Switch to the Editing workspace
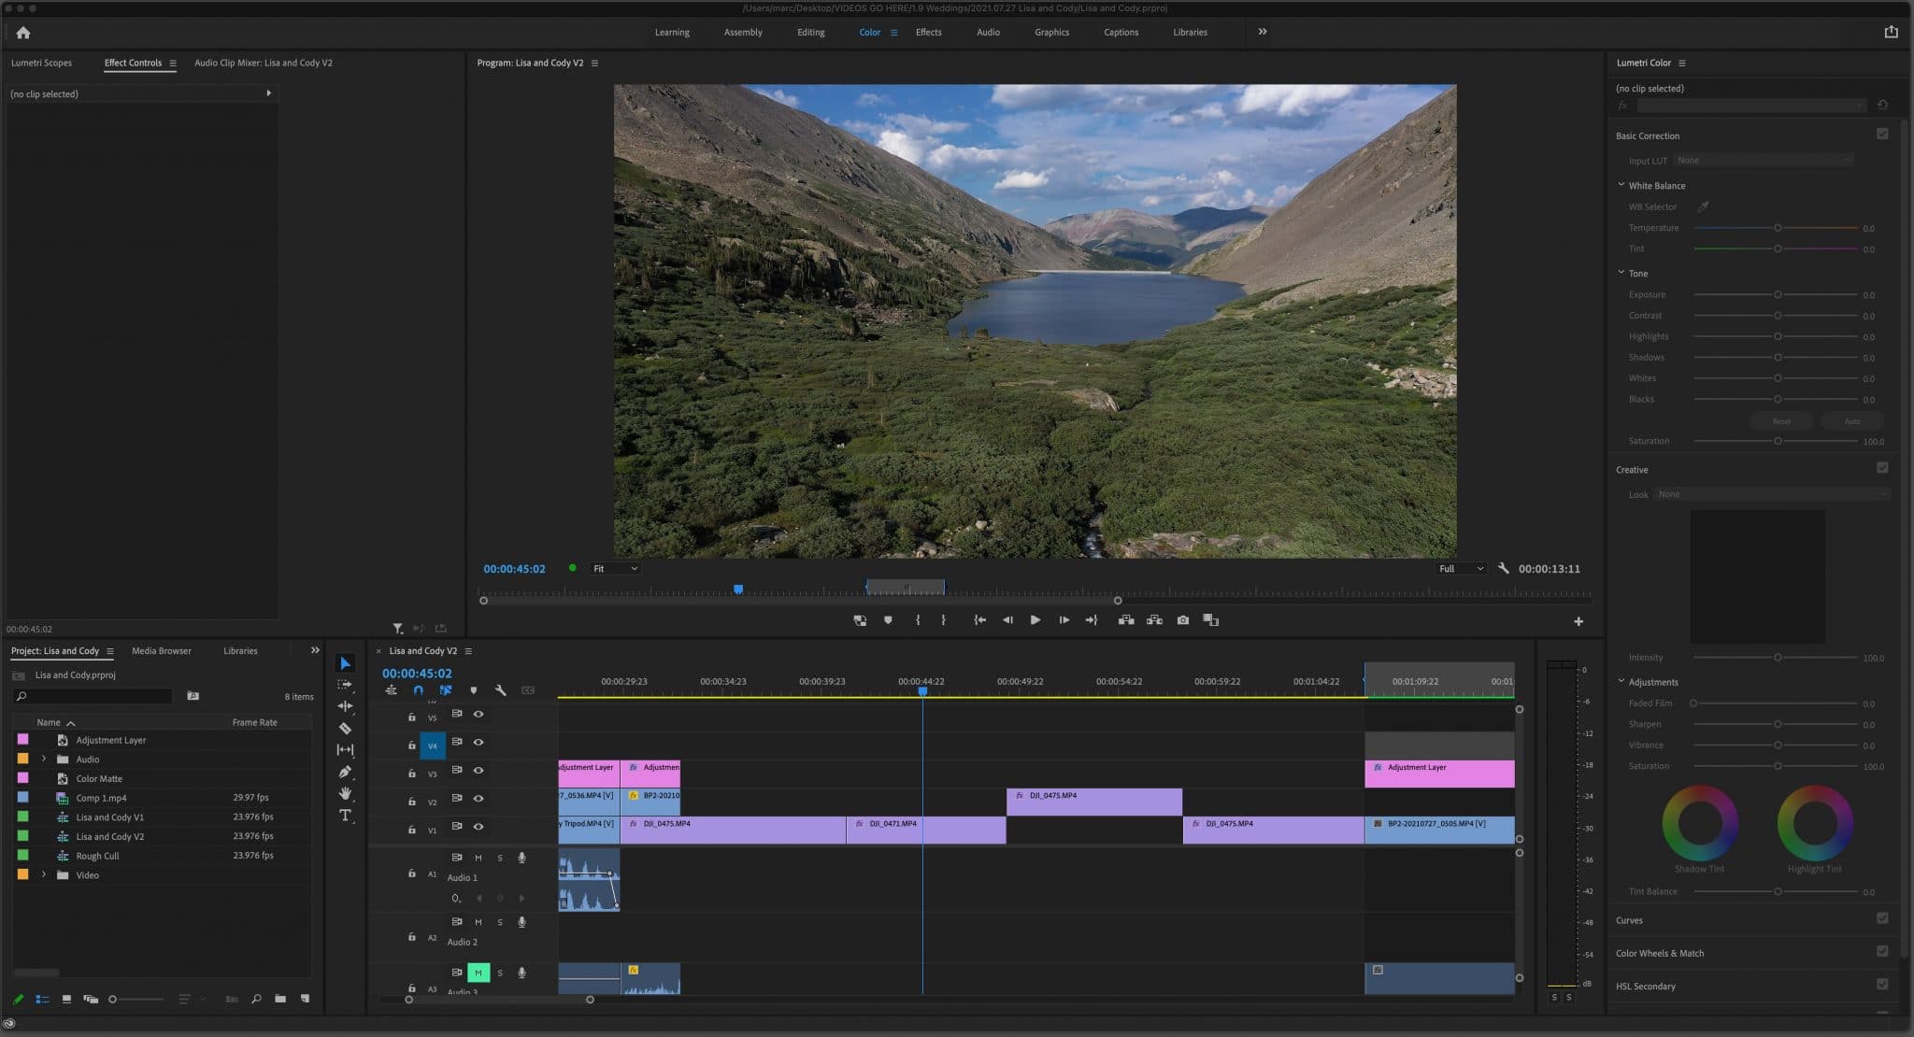The image size is (1914, 1037). pyautogui.click(x=810, y=33)
